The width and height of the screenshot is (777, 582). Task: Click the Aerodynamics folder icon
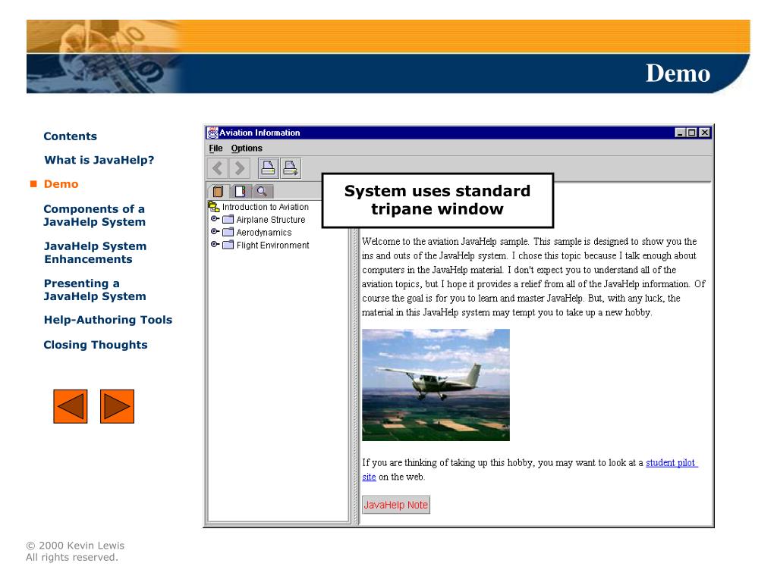coord(228,232)
